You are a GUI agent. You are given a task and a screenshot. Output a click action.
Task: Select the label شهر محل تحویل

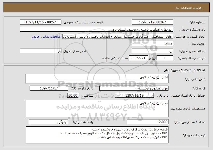74,51
